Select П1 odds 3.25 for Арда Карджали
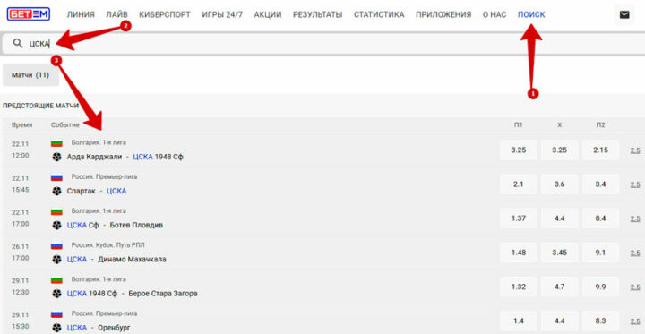Image resolution: width=645 pixels, height=334 pixels. coord(519,150)
